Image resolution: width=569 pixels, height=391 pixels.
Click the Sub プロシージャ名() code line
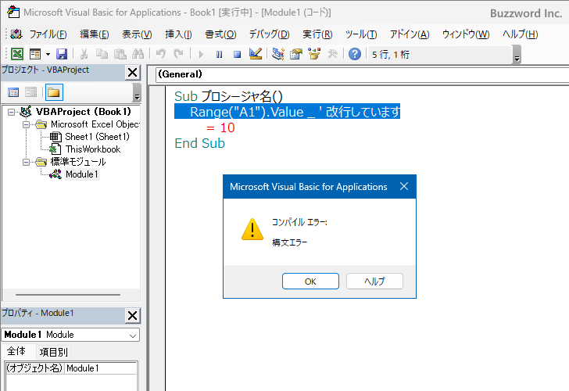pos(228,96)
